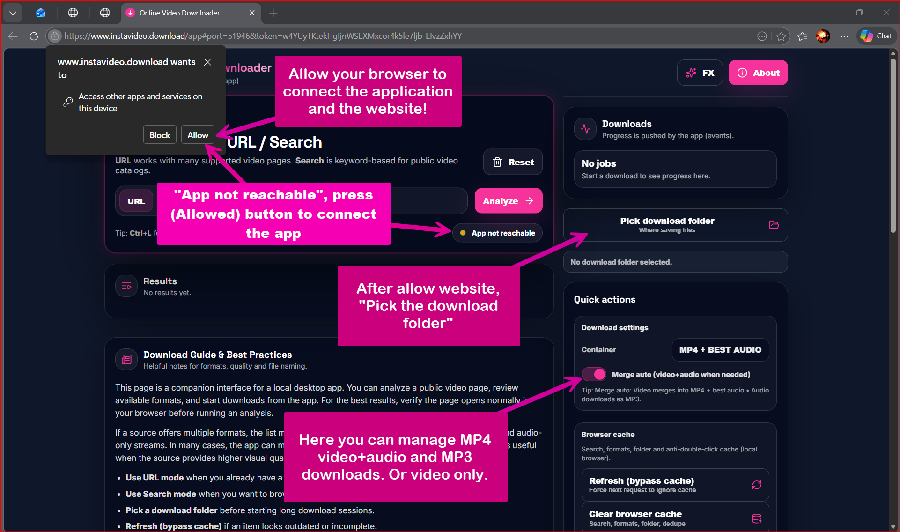Click the trash icon on the Reset button
Image resolution: width=900 pixels, height=532 pixels.
coord(497,162)
